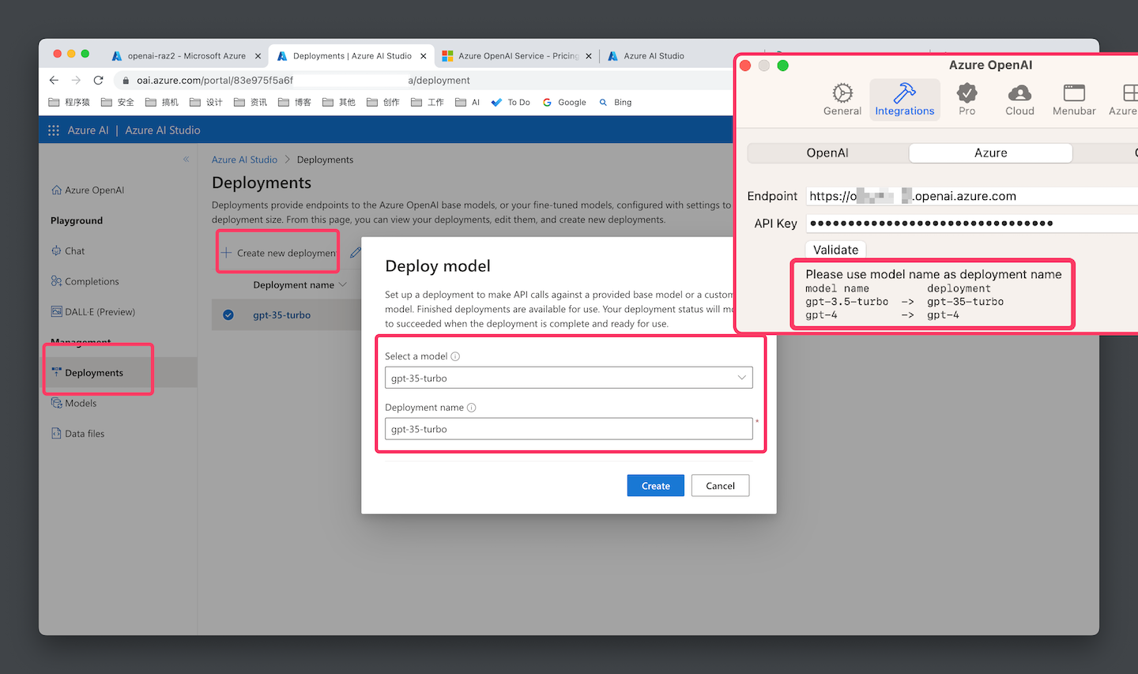Open Models in the sidebar
Viewport: 1138px width, 674px height.
(73, 403)
